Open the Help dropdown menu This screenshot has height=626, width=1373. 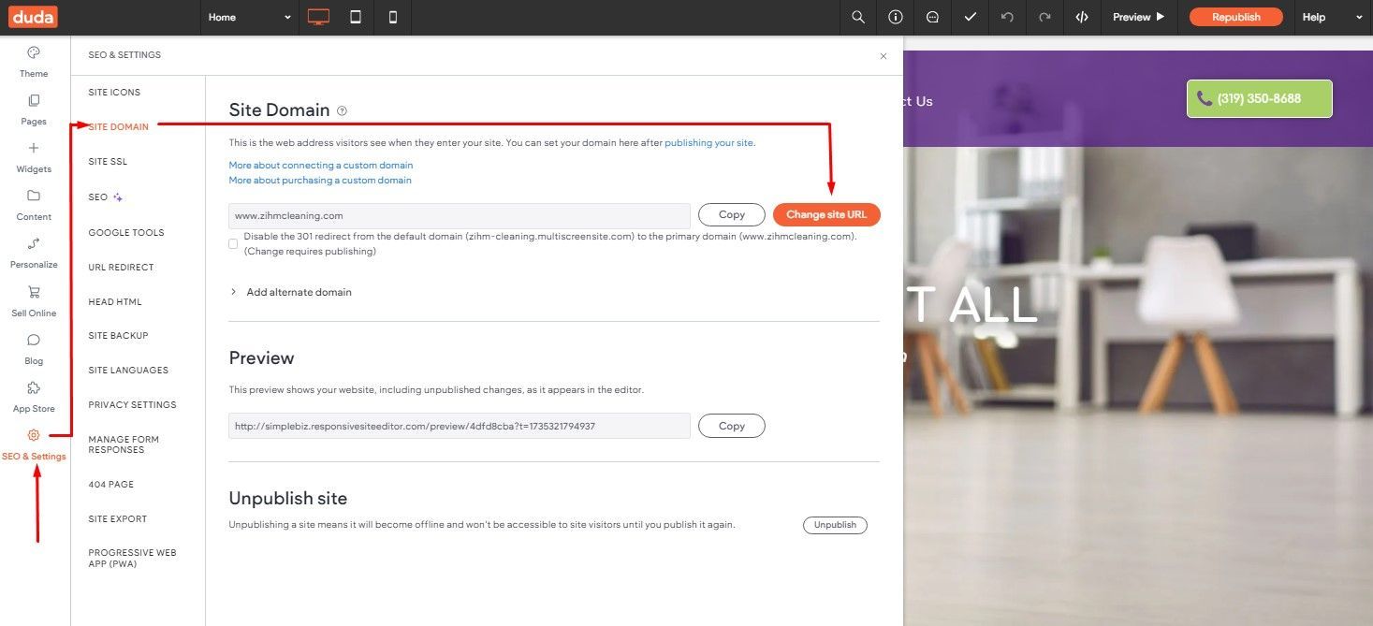pos(1332,17)
